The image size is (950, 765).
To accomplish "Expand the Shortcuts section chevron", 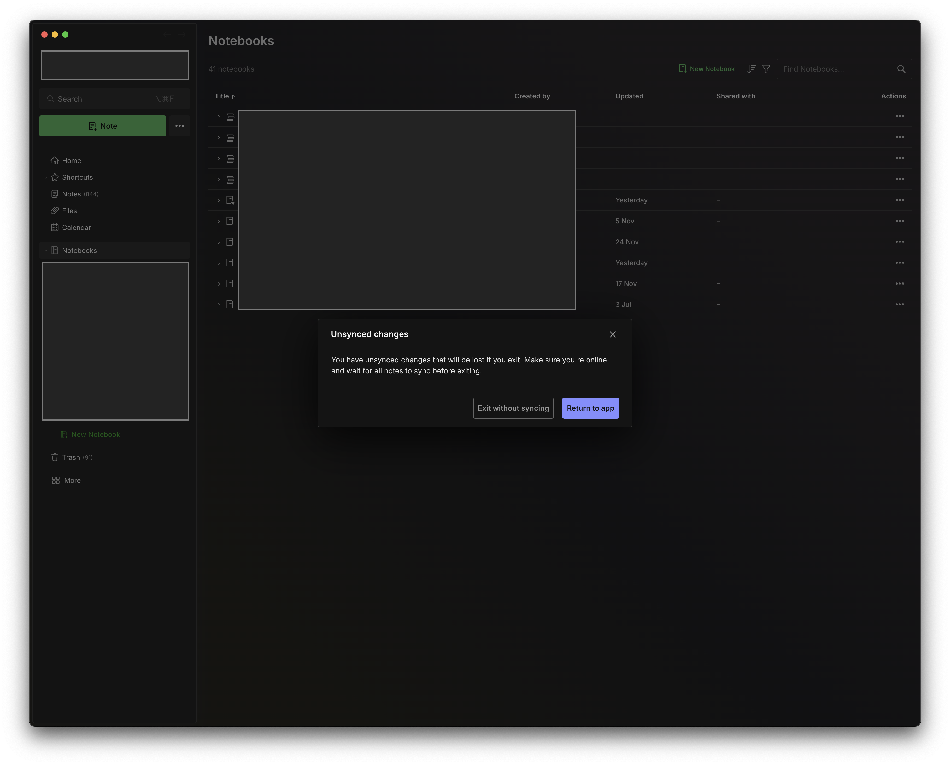I will point(46,177).
